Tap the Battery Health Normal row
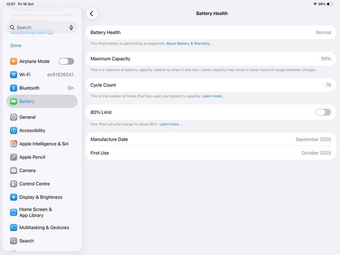The width and height of the screenshot is (340, 255). click(x=210, y=33)
